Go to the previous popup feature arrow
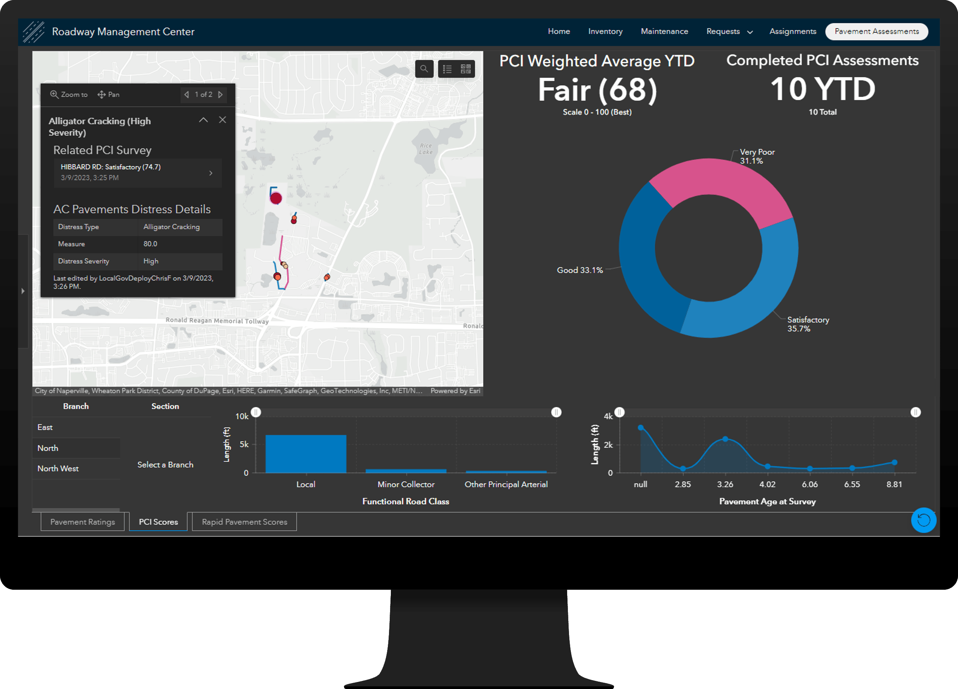 pyautogui.click(x=187, y=94)
